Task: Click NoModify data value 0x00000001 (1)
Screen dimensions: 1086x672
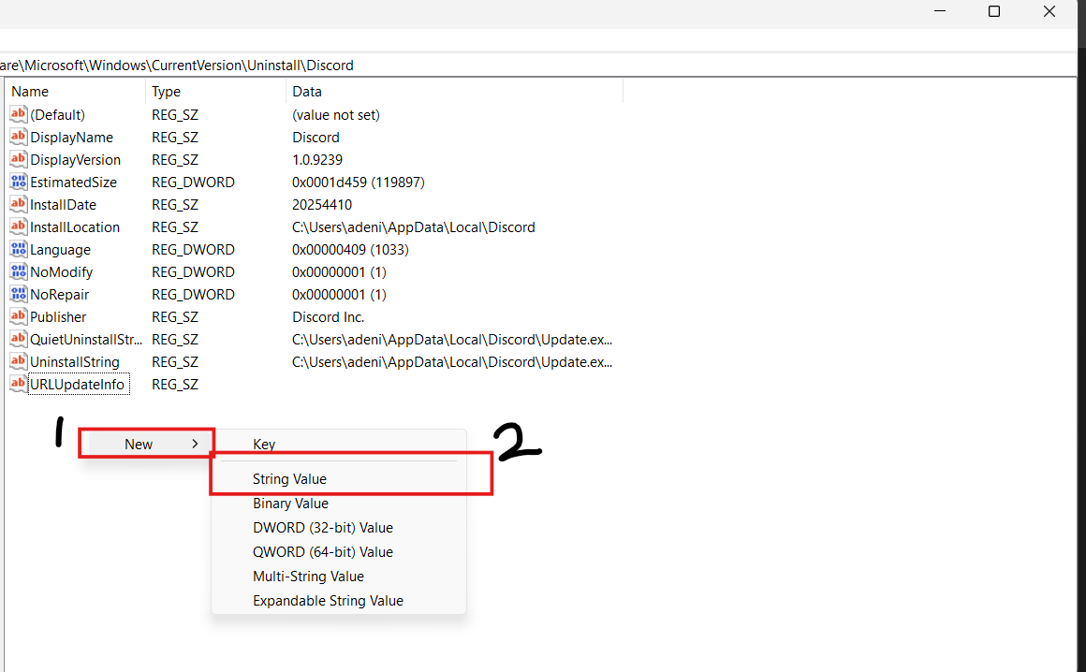Action: pos(339,272)
